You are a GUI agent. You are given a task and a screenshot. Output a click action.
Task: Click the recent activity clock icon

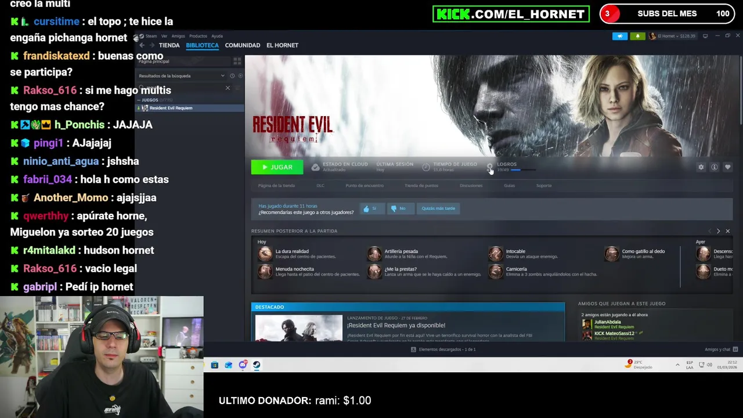click(232, 76)
